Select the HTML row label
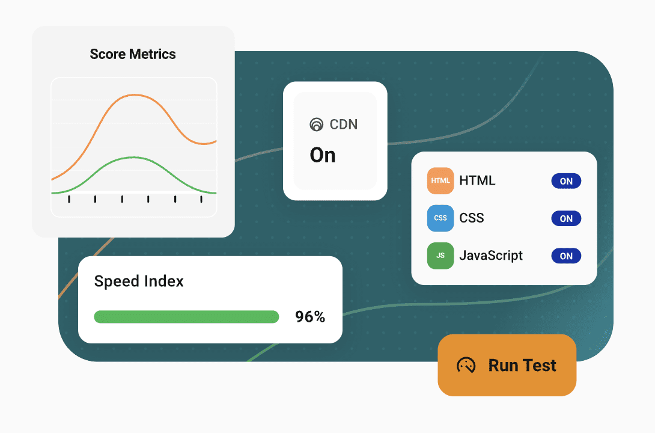The width and height of the screenshot is (655, 433). point(477,180)
